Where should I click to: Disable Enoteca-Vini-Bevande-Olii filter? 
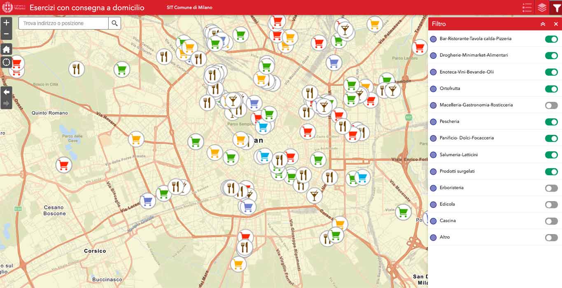[x=551, y=72]
